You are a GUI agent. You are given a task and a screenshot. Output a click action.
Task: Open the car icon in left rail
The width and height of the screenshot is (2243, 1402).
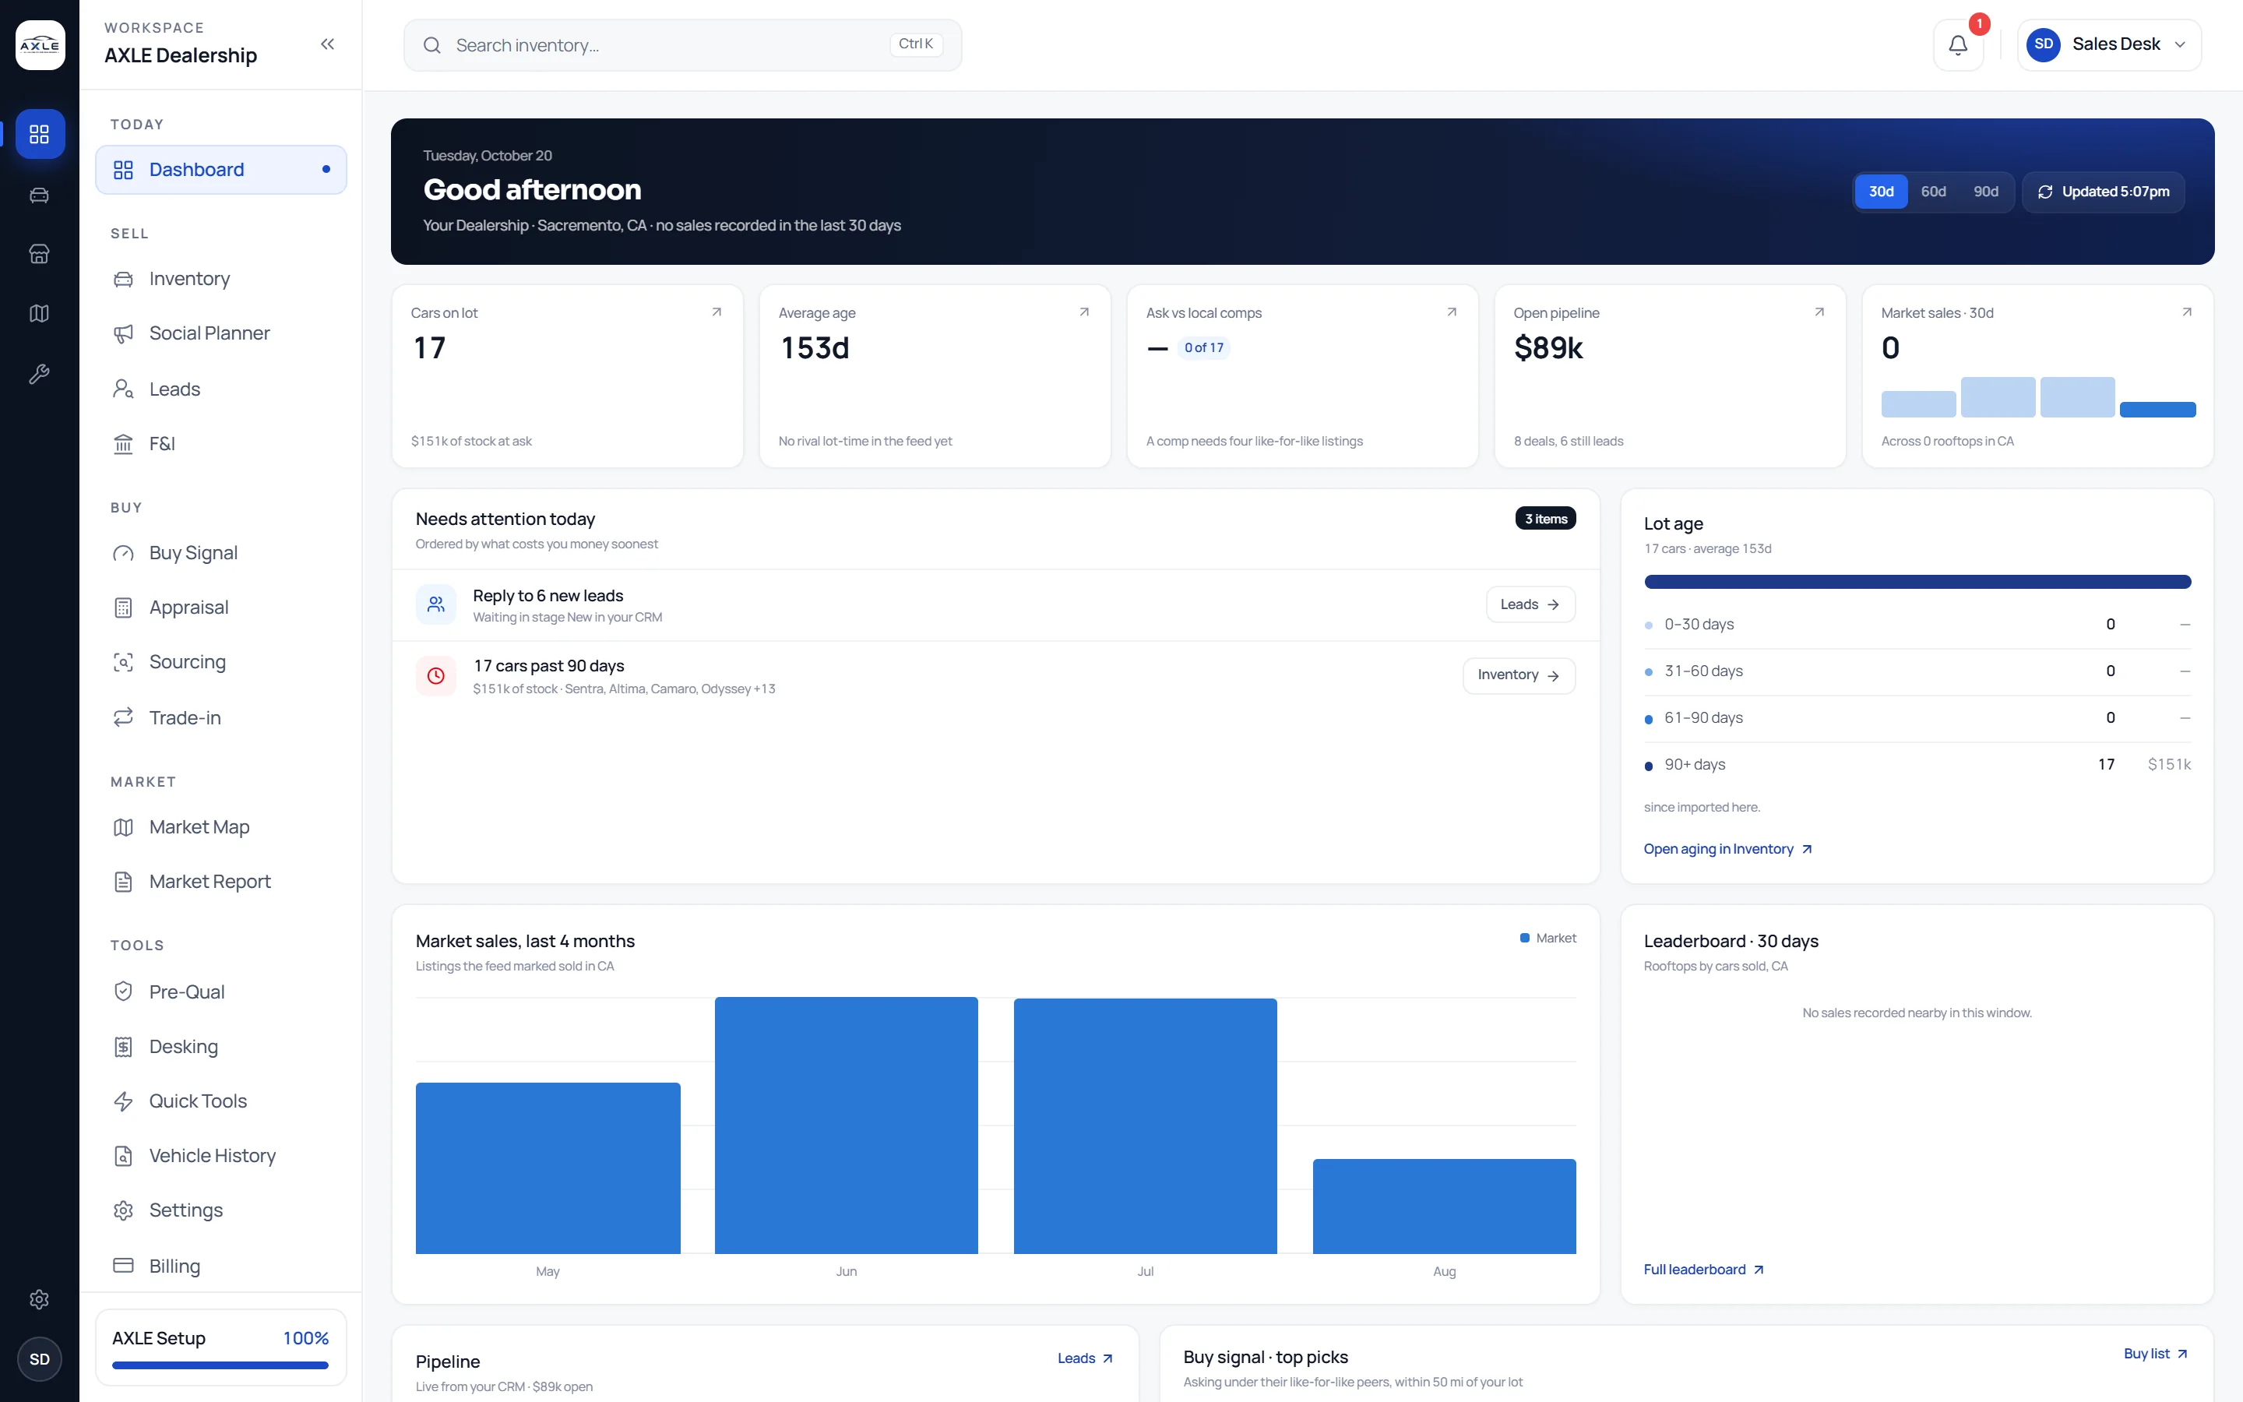(x=39, y=195)
